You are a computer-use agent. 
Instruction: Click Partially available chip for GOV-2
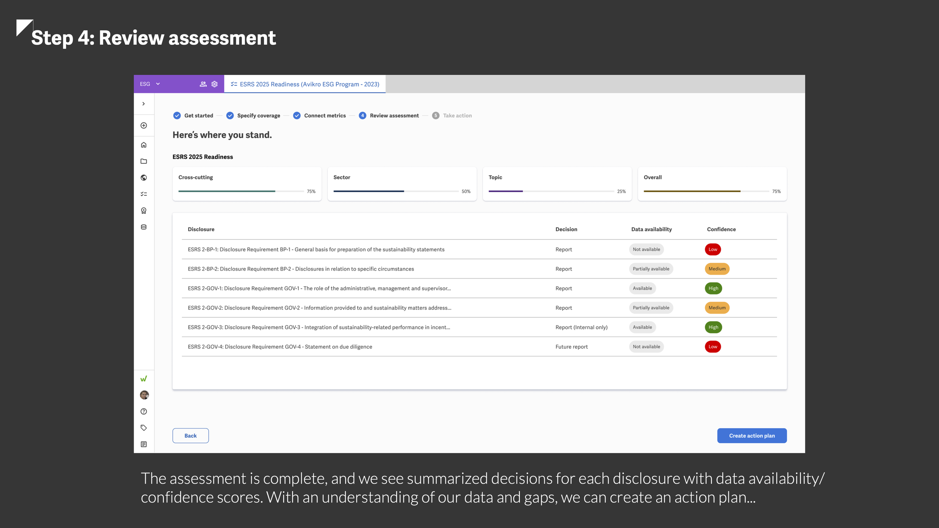651,308
